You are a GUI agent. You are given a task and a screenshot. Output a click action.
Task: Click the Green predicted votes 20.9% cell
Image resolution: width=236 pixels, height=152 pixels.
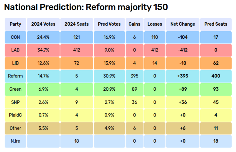[x=109, y=89]
